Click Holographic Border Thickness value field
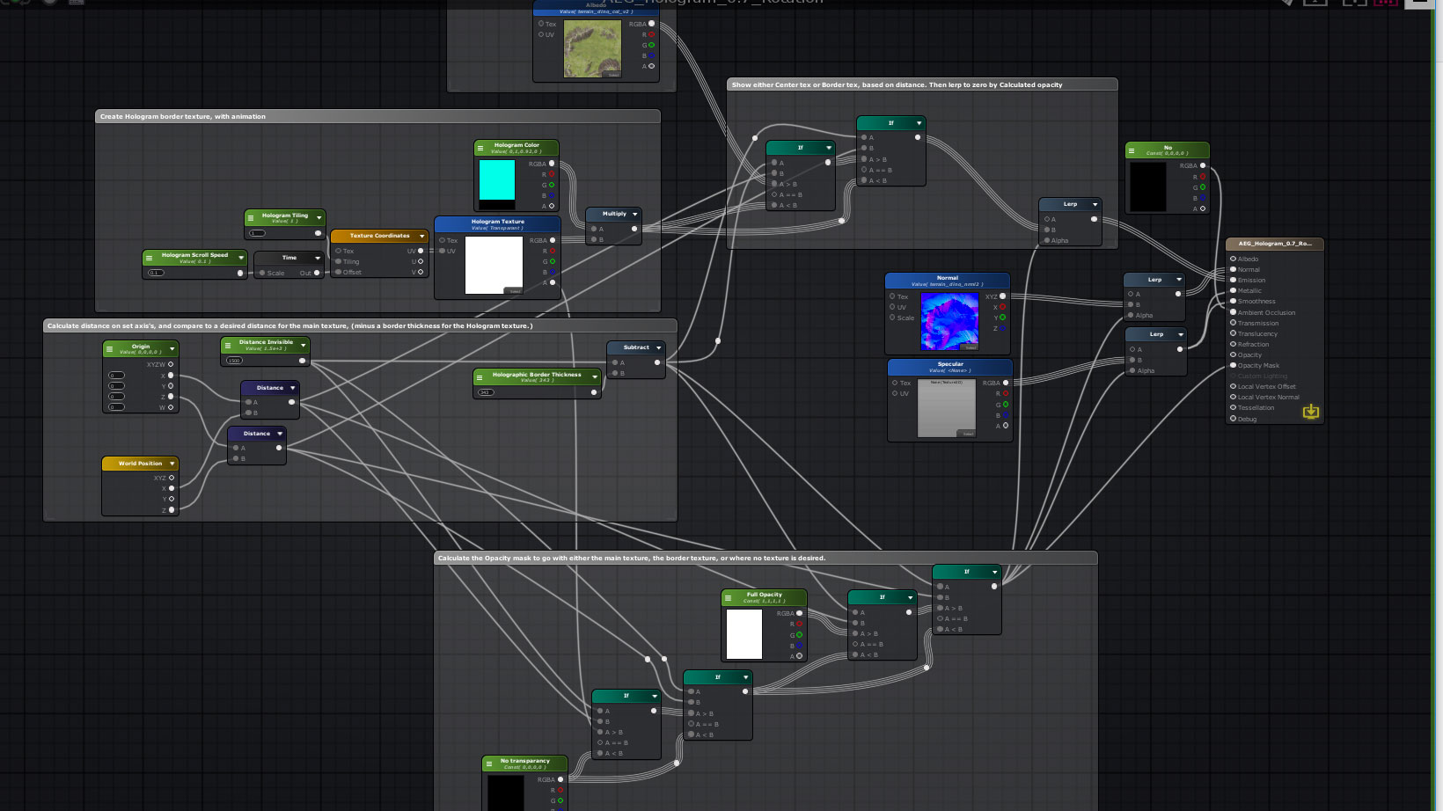The height and width of the screenshot is (811, 1443). pos(486,392)
